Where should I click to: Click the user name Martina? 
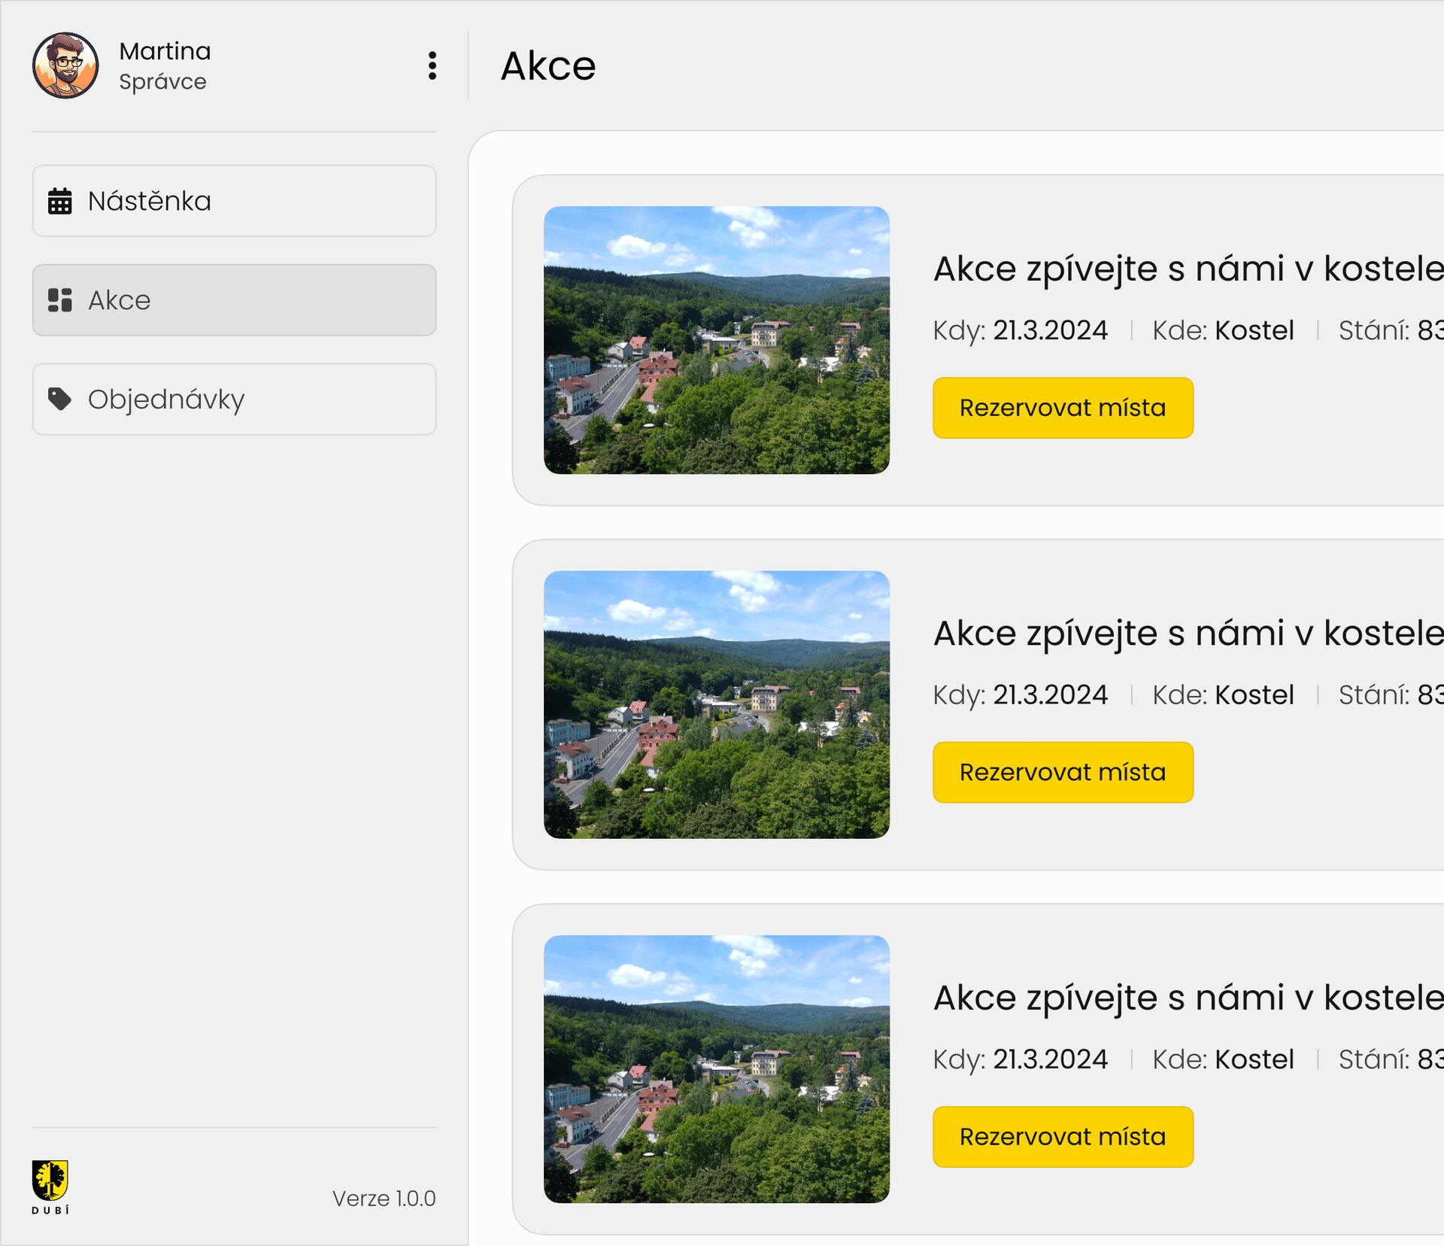click(165, 51)
